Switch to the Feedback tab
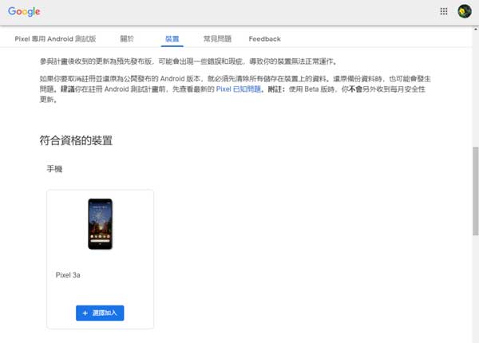This screenshot has height=343, width=479. coord(264,39)
